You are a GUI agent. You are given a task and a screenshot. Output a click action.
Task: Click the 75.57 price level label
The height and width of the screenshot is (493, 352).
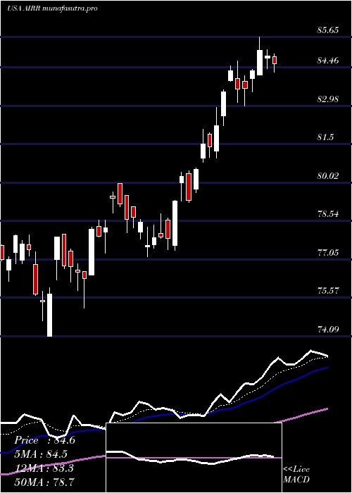click(x=328, y=290)
